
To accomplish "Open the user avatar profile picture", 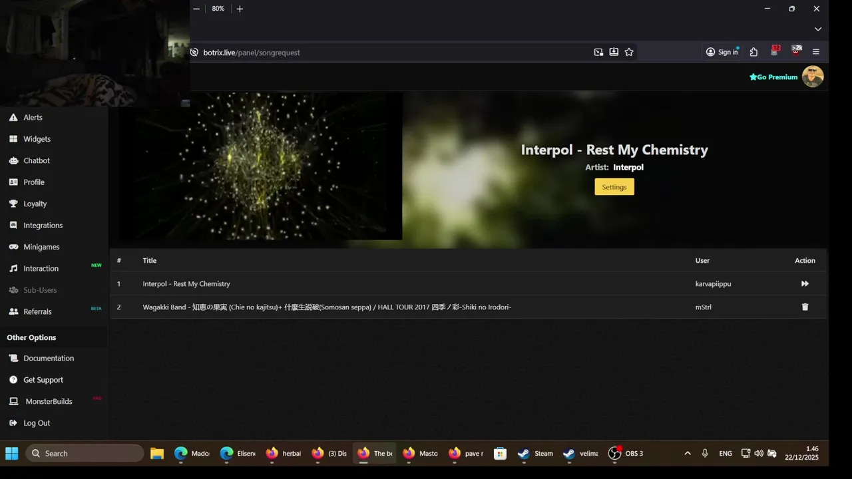I will coord(813,77).
